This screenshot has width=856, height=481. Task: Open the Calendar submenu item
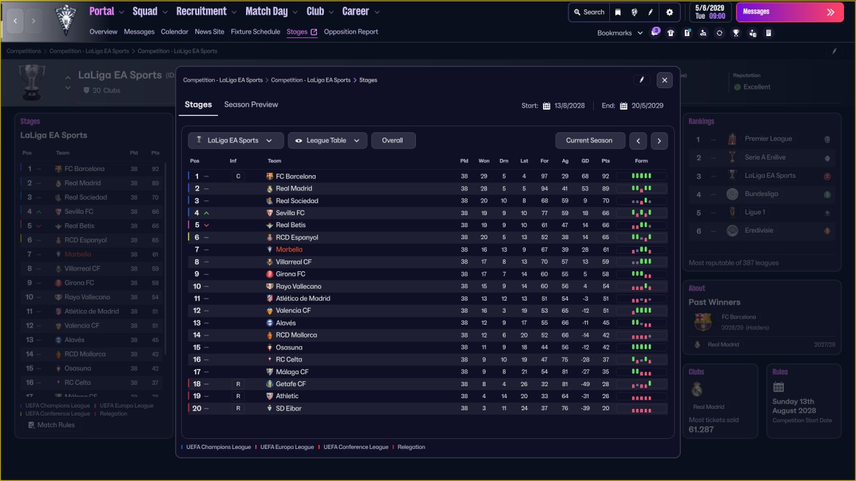[175, 32]
